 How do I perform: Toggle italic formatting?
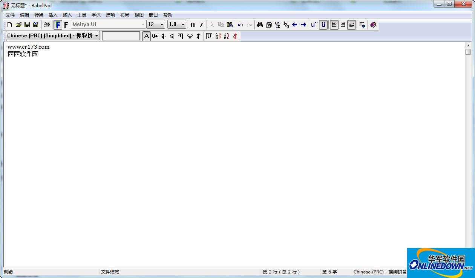click(x=201, y=25)
